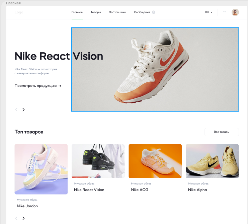
Task: Click the hero description about невероятном комфорте
Action: 36,71
